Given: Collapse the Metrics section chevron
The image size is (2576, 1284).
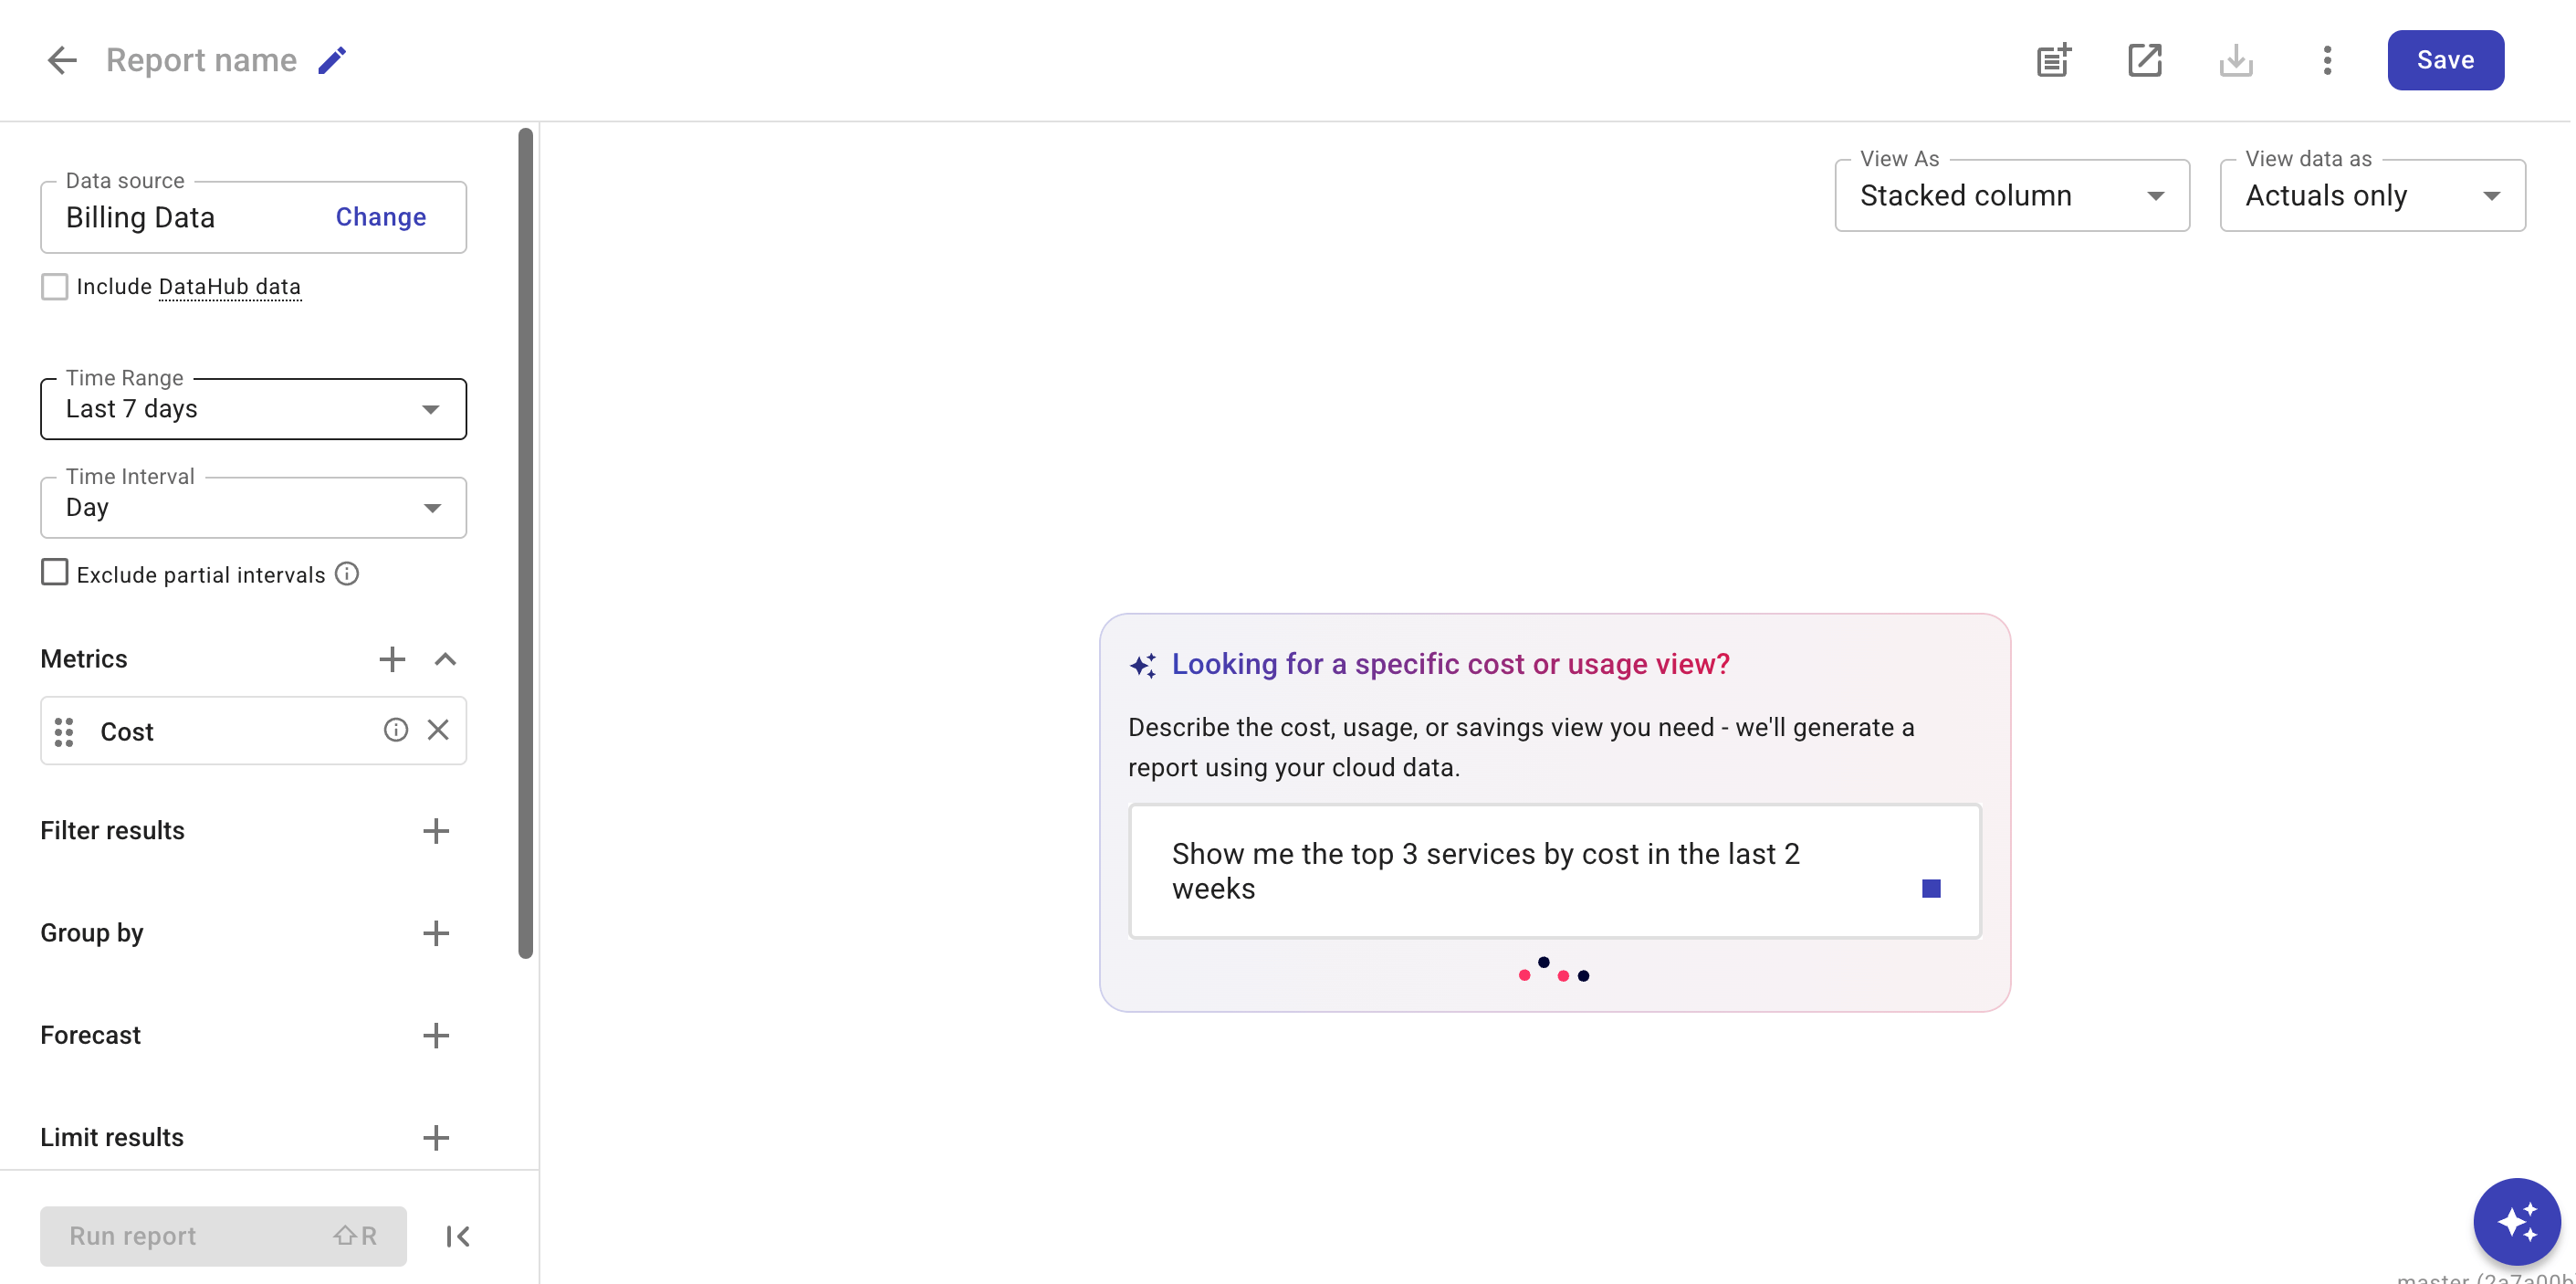Looking at the screenshot, I should click(445, 658).
